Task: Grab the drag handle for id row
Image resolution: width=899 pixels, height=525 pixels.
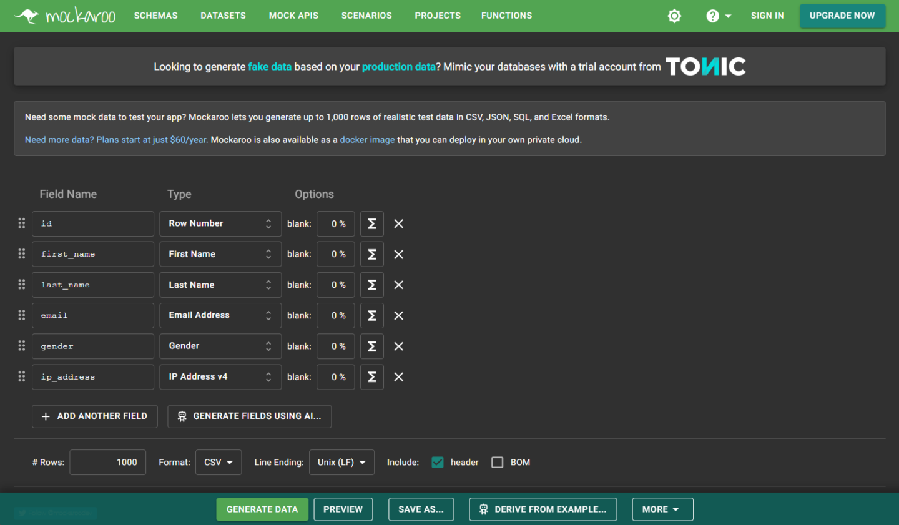Action: (x=22, y=223)
